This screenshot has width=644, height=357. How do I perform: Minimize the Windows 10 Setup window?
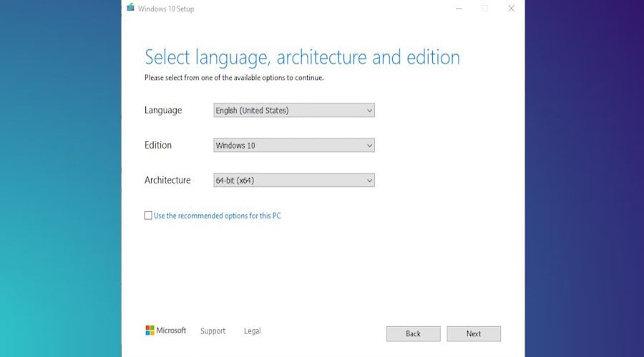459,9
